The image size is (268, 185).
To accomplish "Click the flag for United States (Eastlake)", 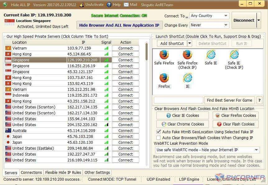I will pos(8,148).
